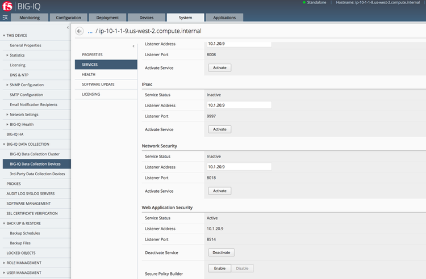Click the back arrow beside the hostname breadcrumb
The image size is (426, 279).
(x=79, y=31)
